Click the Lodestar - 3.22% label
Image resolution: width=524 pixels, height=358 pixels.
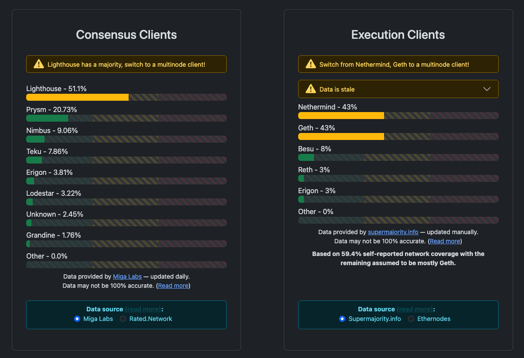pyautogui.click(x=54, y=193)
